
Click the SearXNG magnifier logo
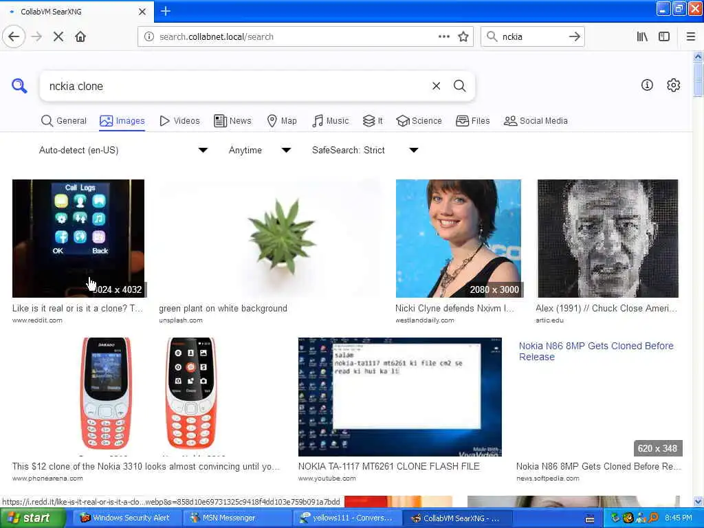[x=19, y=85]
